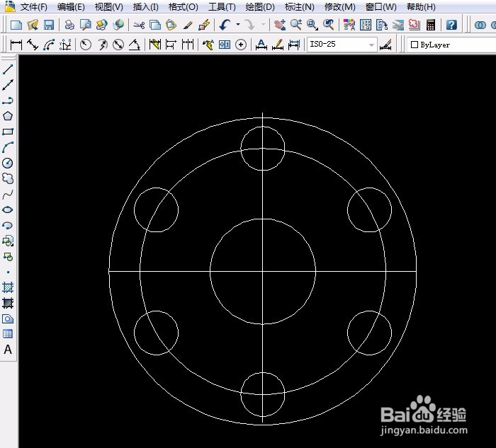Select the Spline tool
The image size is (496, 448).
(8, 195)
